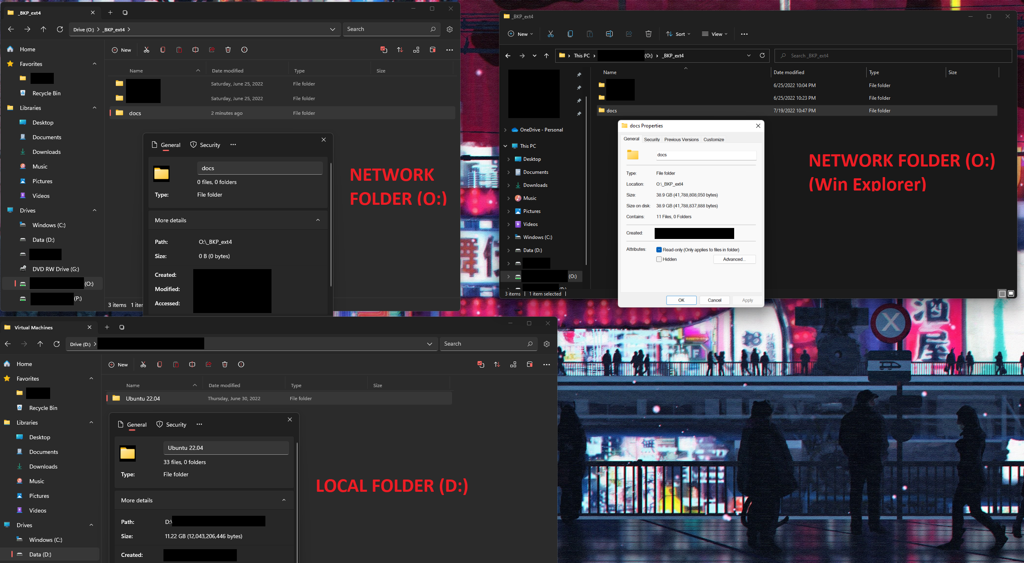Open settings gear in top-left _BKP_ext4 window
Screen dimensions: 1024x563
pyautogui.click(x=449, y=29)
